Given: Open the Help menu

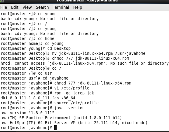Looking at the screenshot, I should (x=78, y=7).
